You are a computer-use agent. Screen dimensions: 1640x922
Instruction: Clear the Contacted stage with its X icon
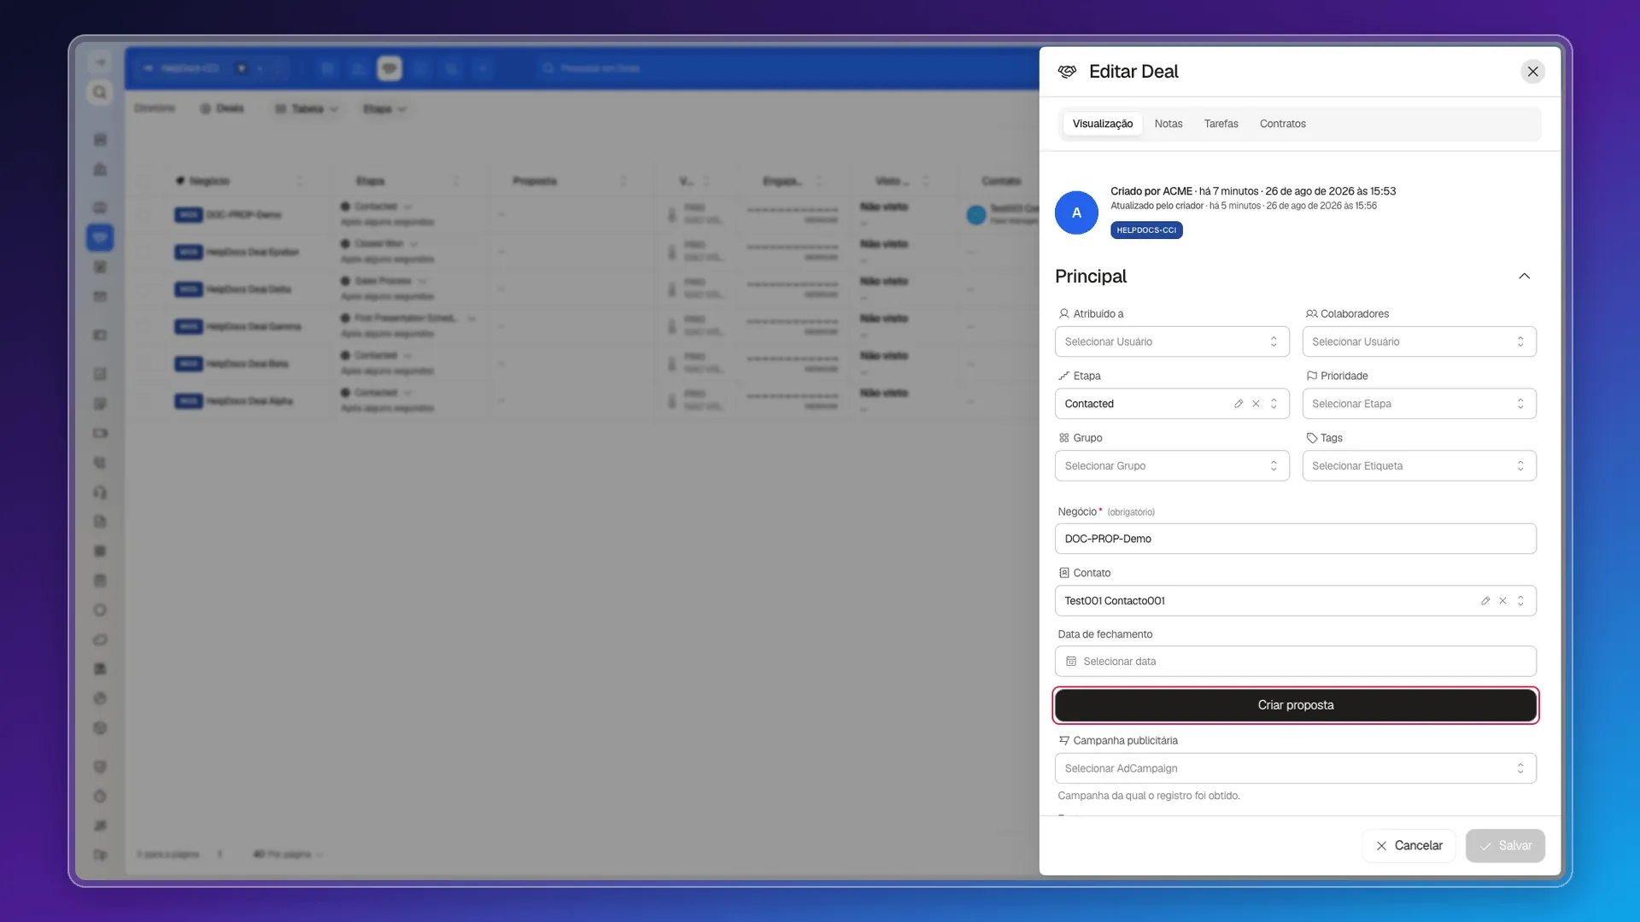coord(1256,404)
